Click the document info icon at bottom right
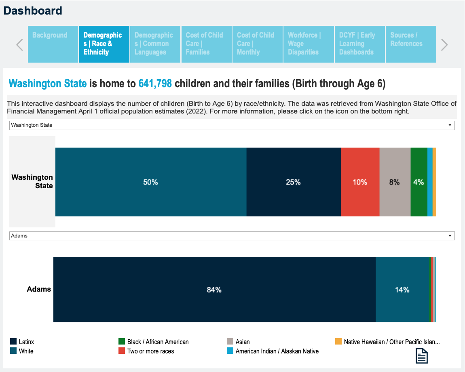465x372 pixels. pyautogui.click(x=421, y=356)
